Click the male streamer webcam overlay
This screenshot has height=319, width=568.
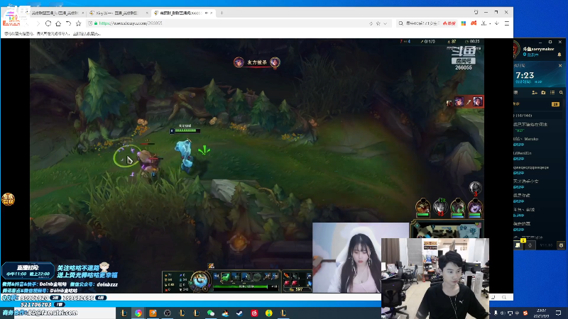click(435, 279)
